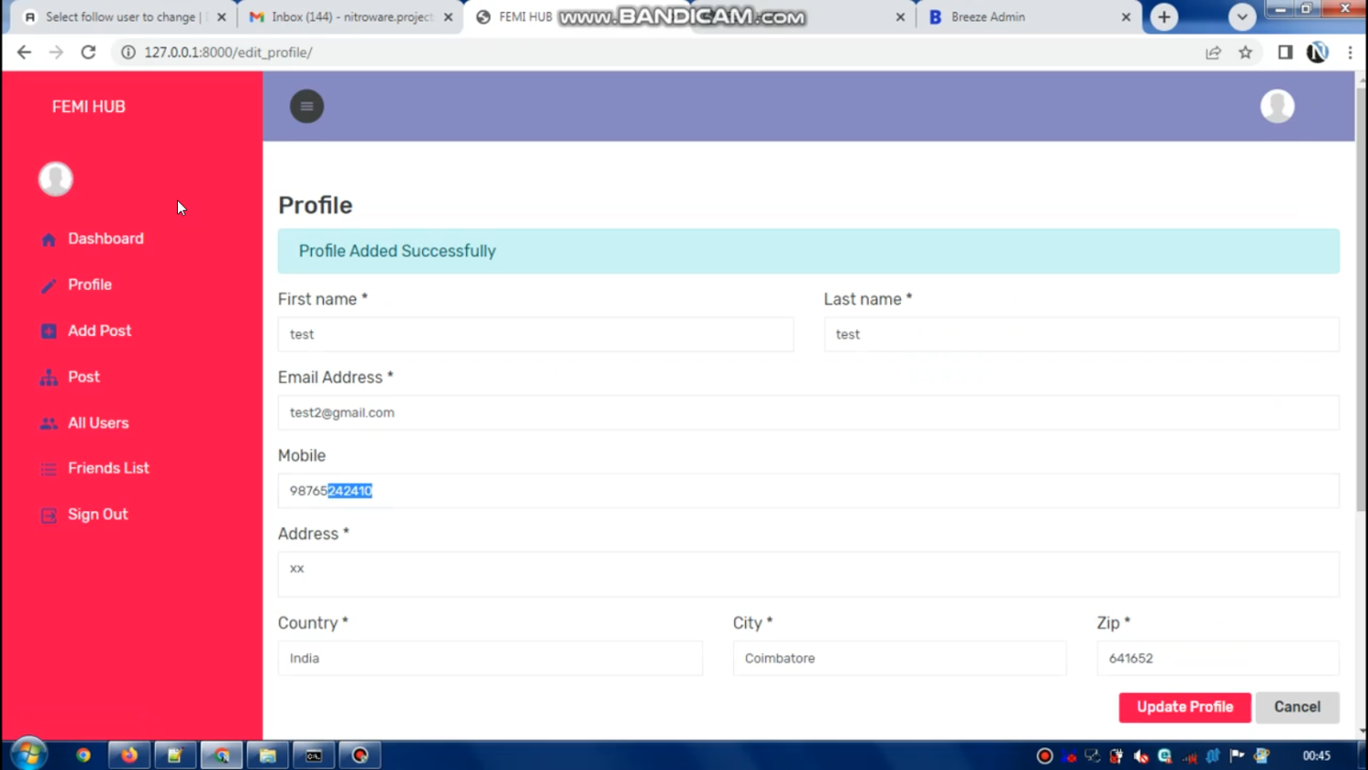Bookmark this page with the star icon

(x=1246, y=52)
